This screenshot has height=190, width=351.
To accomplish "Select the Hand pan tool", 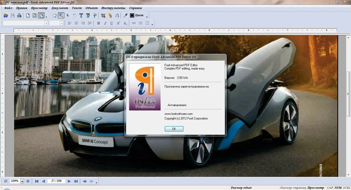I will 54,15.
